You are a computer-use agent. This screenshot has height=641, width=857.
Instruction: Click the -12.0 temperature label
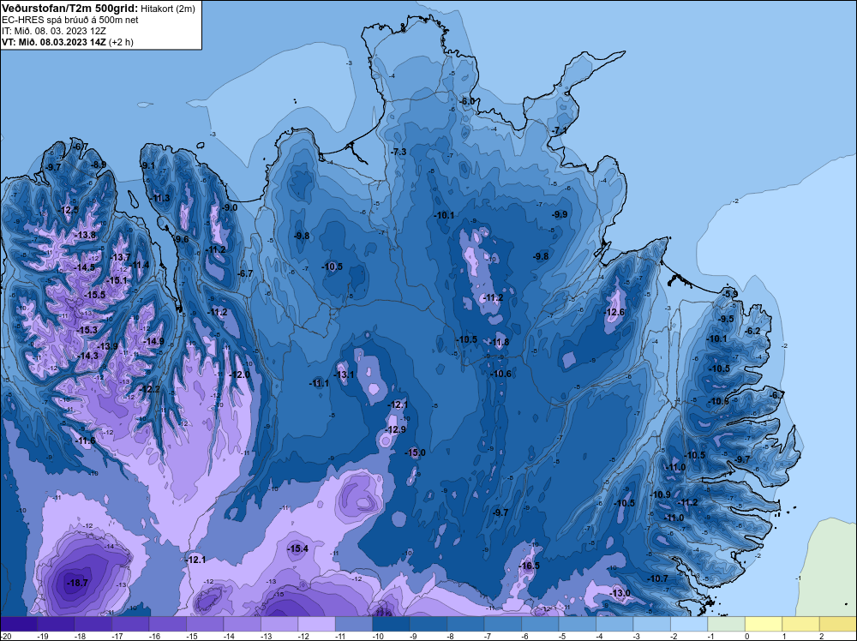(239, 374)
